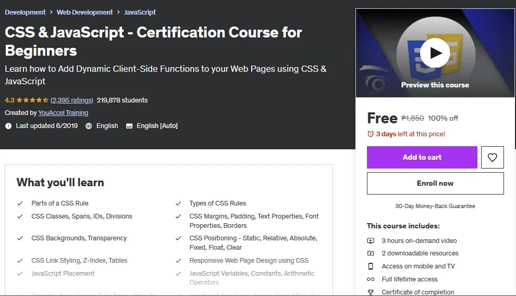
Task: Click the course subtitle description
Action: (x=166, y=75)
